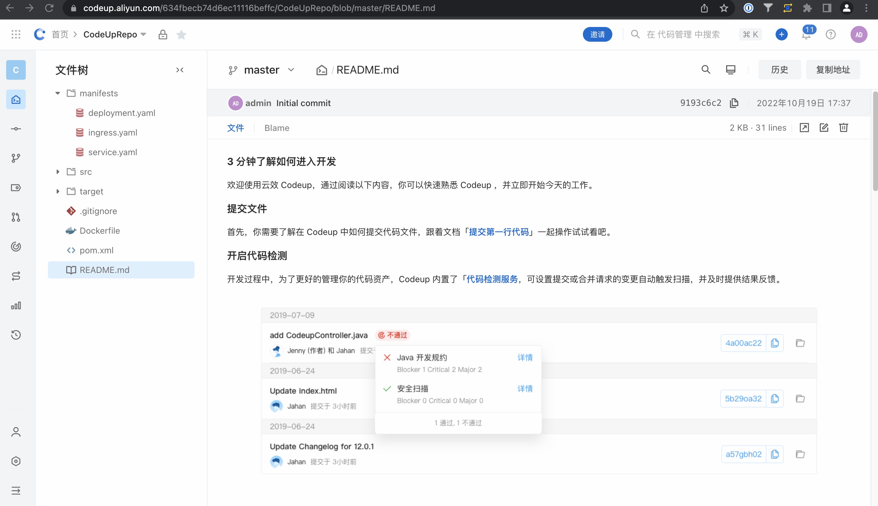878x506 pixels.
Task: Expand the left sidebar menu icon
Action: pos(16,491)
